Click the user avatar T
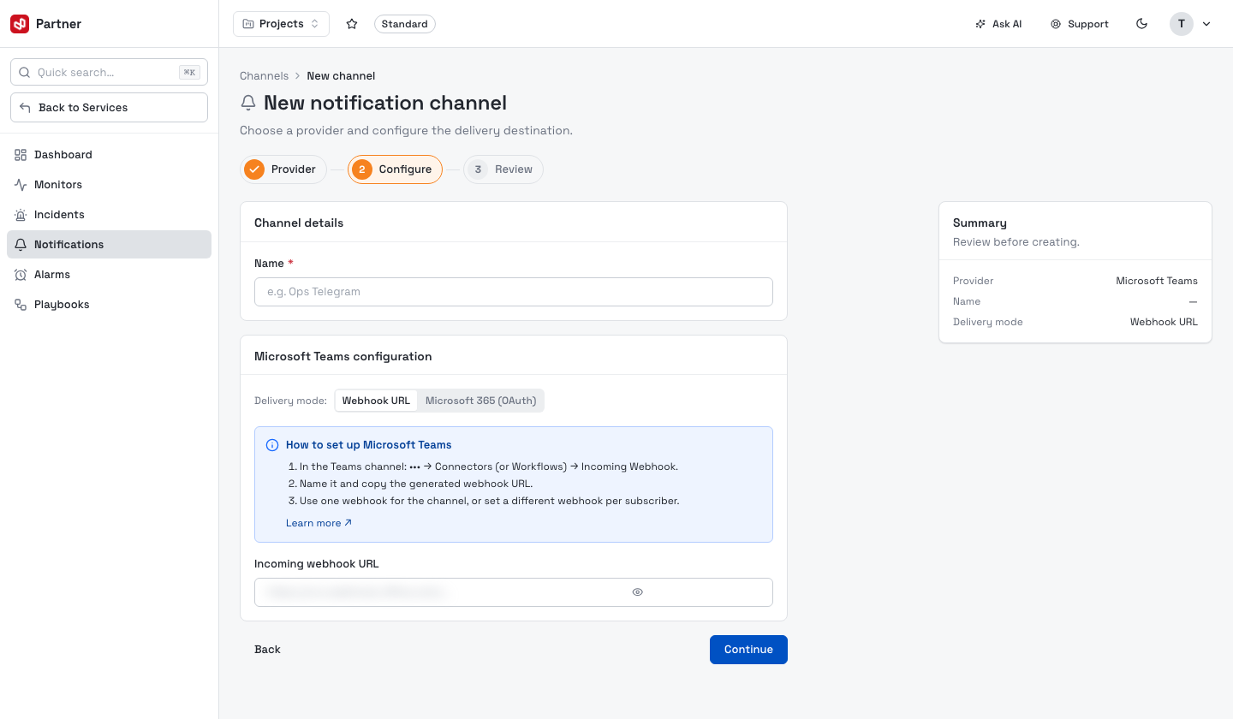 (x=1182, y=24)
